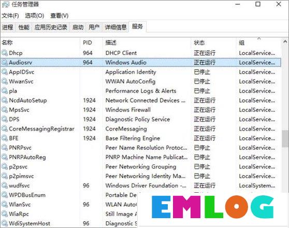Open the 查看(V) menu
289x228 pixels.
click(x=60, y=16)
